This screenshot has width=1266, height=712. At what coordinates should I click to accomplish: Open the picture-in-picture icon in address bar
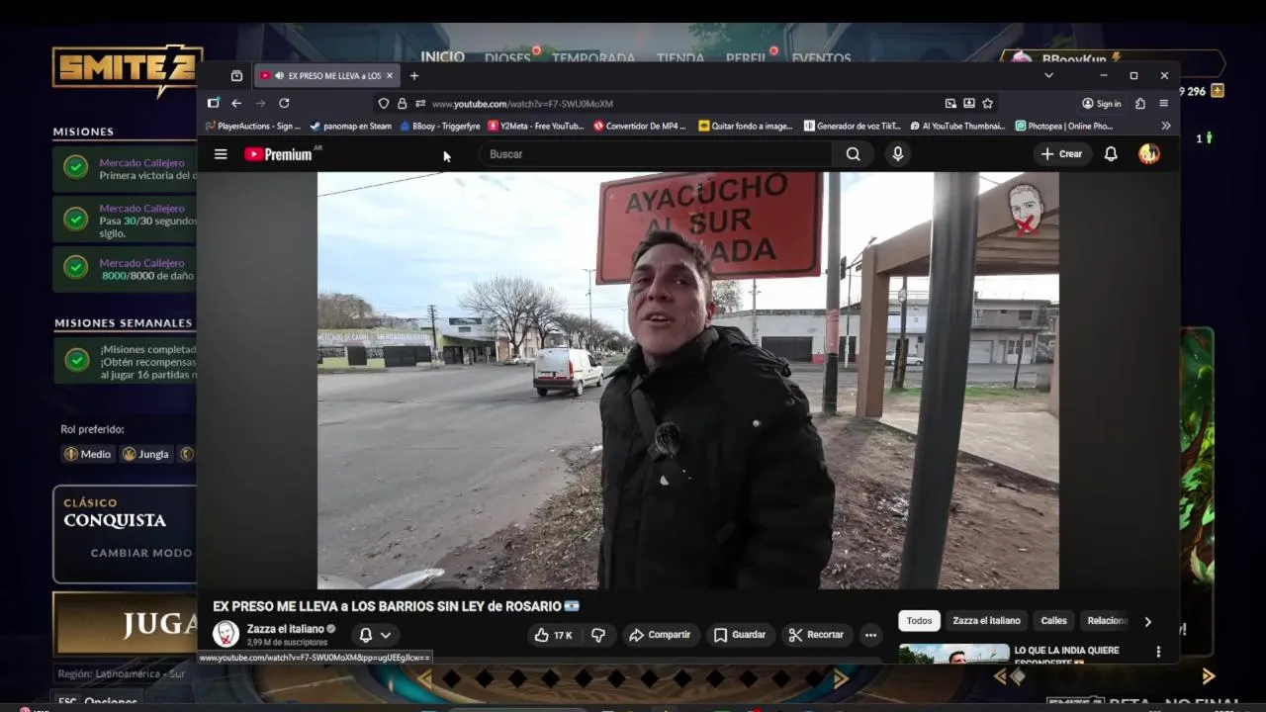(950, 103)
